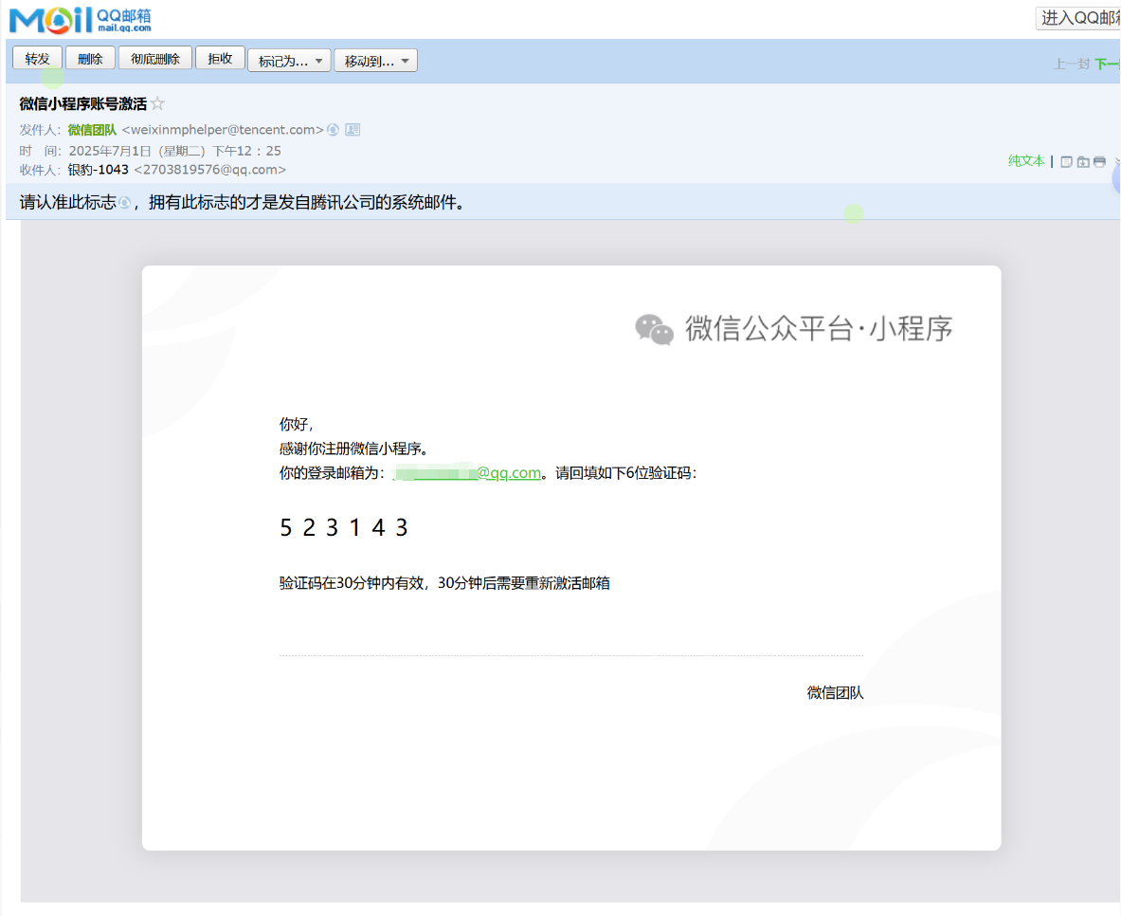Click the 验证码在30分钟内有效 notice text
Screen dimensions: 1121x916
[444, 583]
